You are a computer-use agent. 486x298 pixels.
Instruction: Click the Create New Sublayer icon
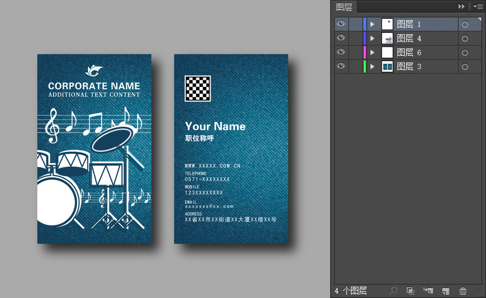point(428,290)
